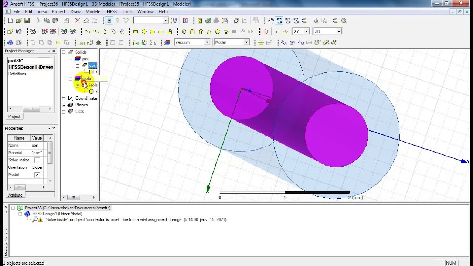The width and height of the screenshot is (473, 266).
Task: Click the Material value "pec" cell
Action: click(37, 153)
